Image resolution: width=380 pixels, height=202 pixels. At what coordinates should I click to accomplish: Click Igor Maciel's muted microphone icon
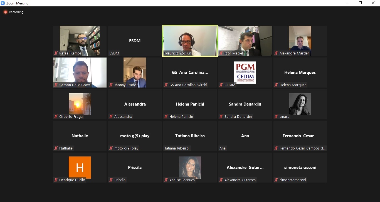[221, 53]
